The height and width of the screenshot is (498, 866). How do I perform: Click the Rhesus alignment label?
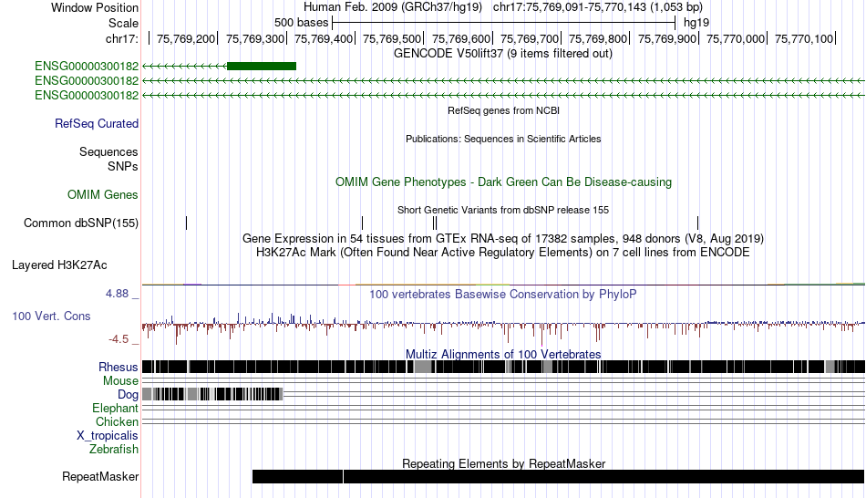tap(119, 367)
